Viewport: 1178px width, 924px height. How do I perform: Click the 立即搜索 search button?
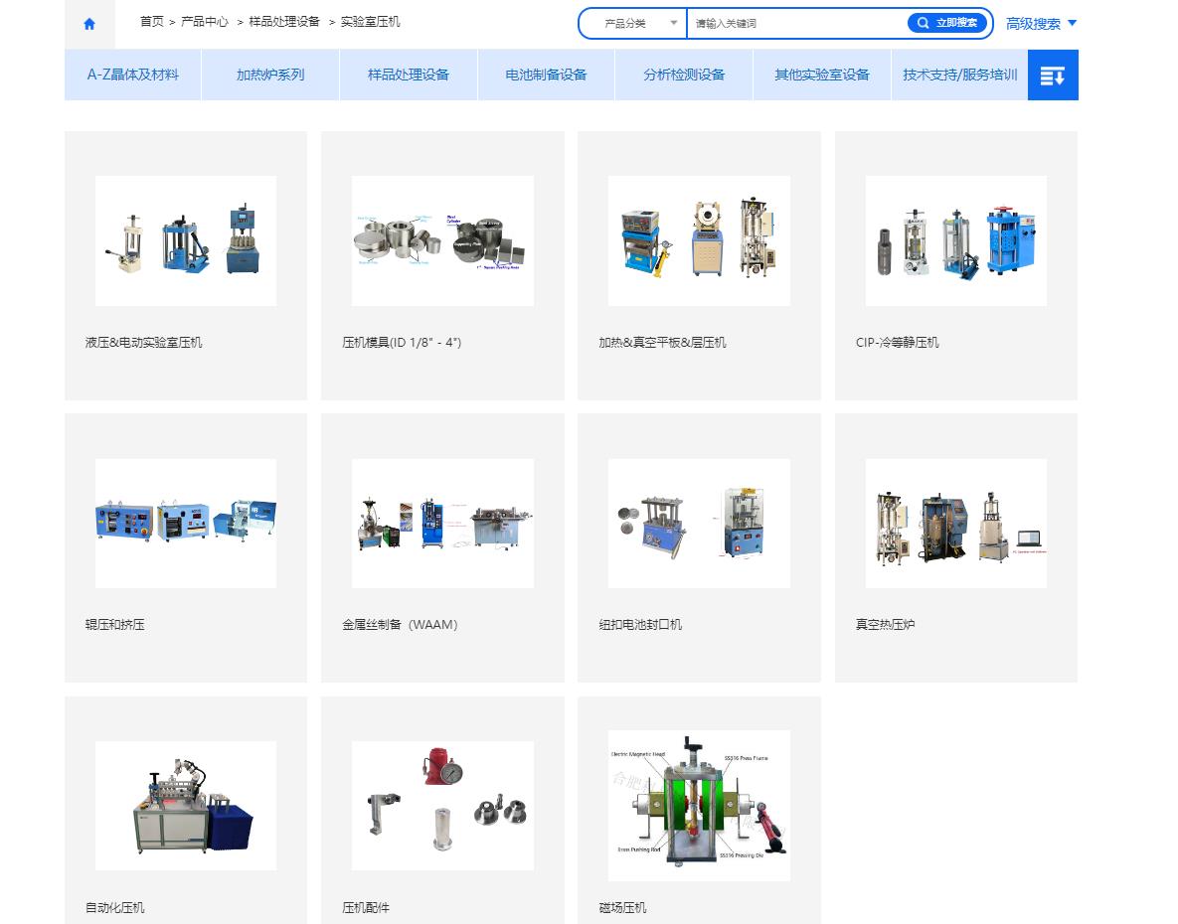(947, 23)
